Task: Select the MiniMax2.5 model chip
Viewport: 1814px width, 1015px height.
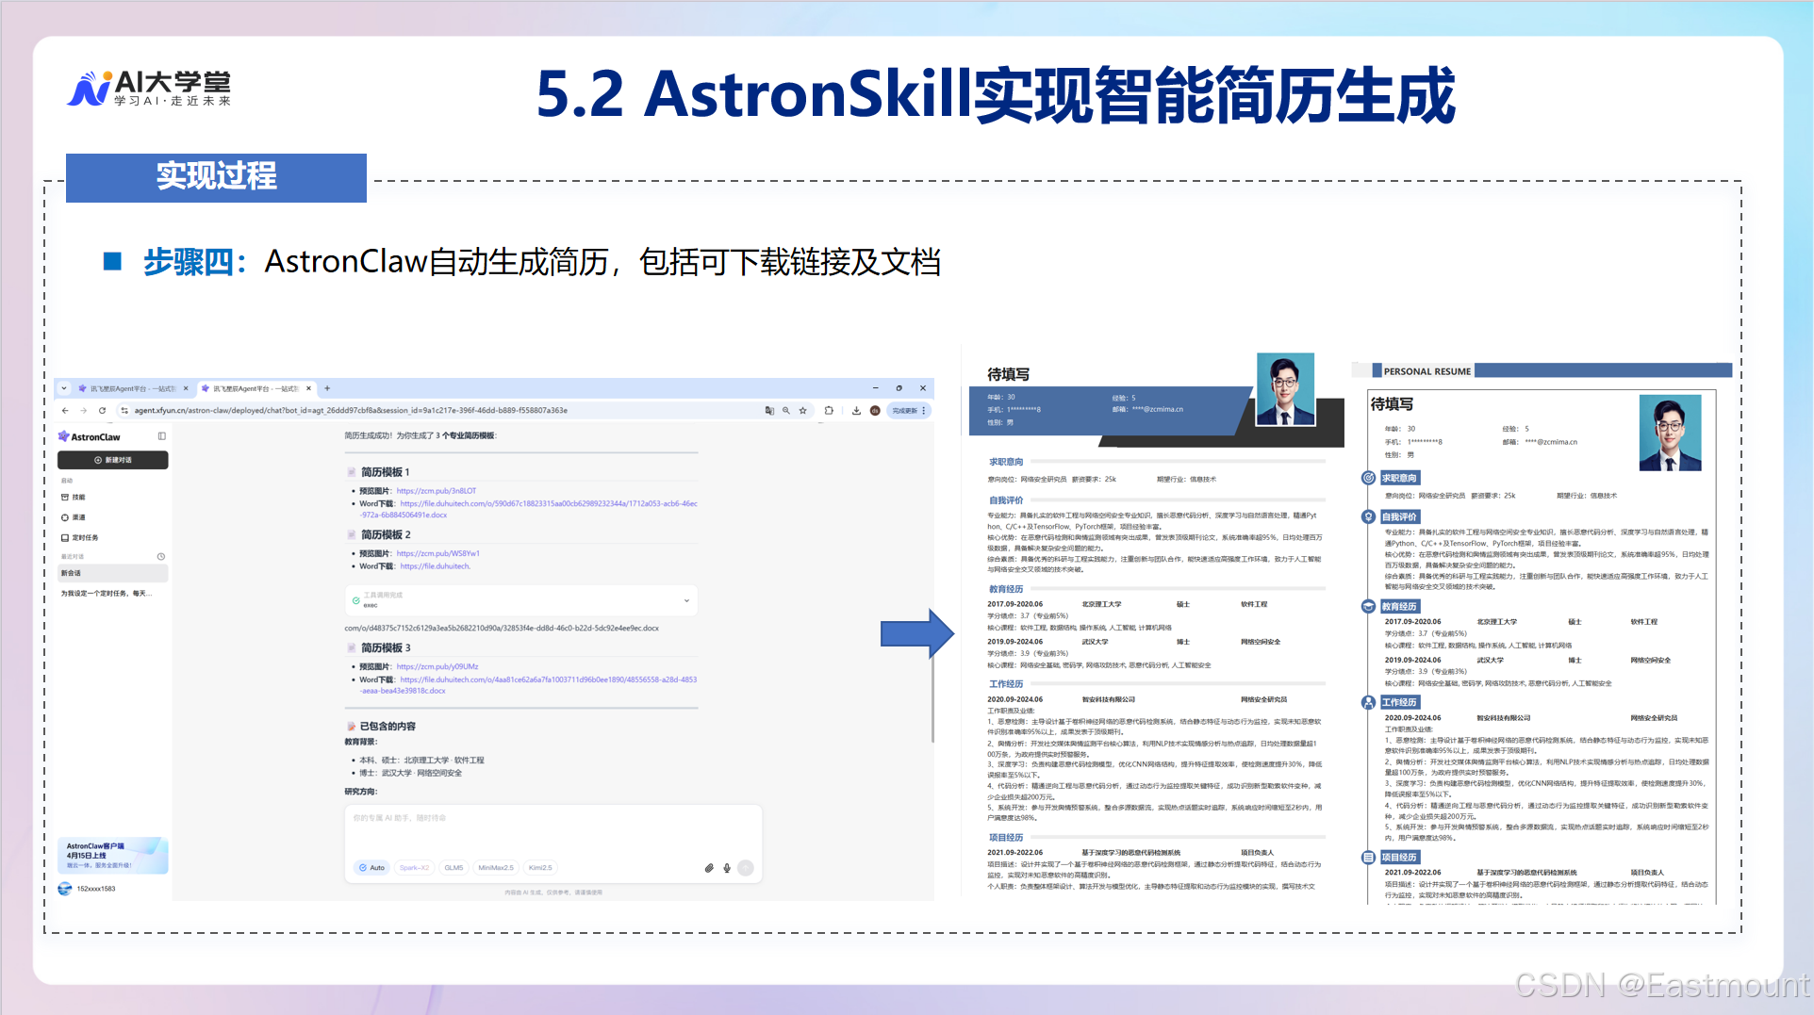Action: tap(496, 868)
